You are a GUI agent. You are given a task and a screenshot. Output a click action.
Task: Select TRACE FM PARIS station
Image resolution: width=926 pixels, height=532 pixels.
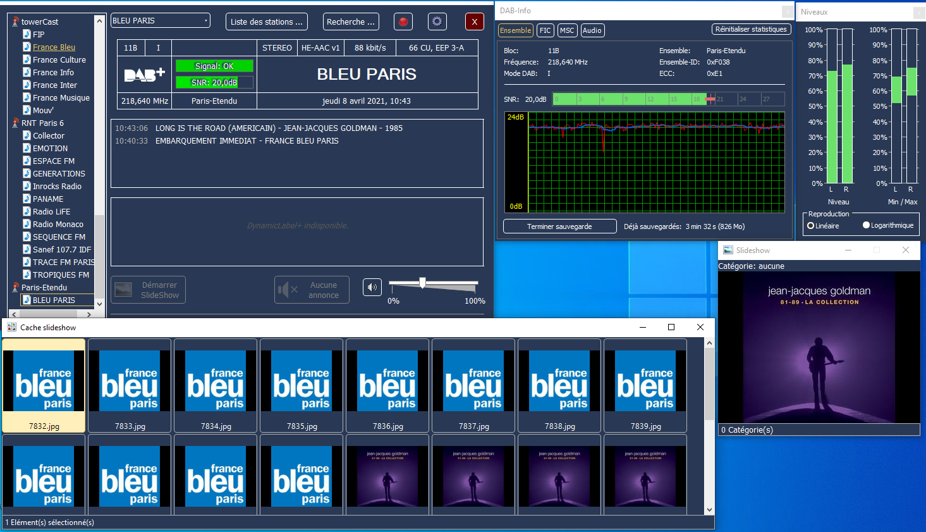coord(63,262)
